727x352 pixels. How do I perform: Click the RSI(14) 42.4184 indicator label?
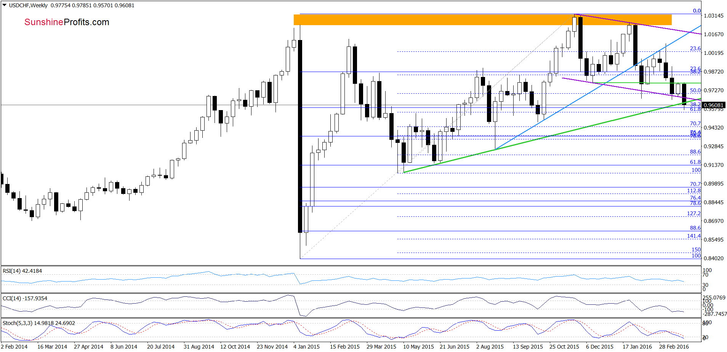22,271
